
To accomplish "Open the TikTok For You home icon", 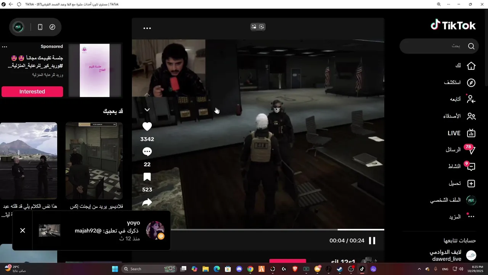I will tap(471, 66).
